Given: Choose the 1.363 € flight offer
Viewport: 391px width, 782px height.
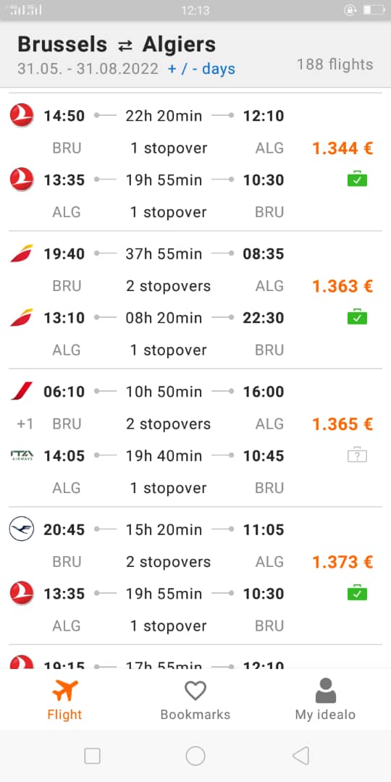Looking at the screenshot, I should [195, 300].
